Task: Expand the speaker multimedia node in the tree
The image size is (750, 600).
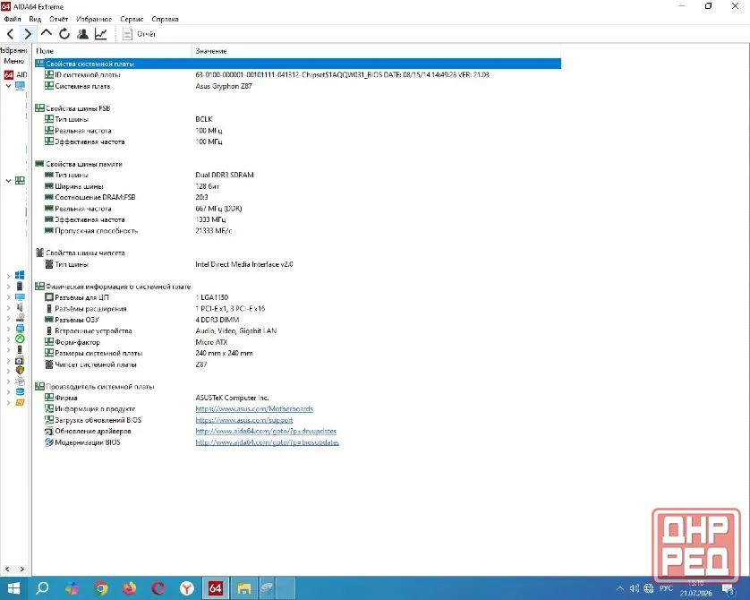Action: [8, 307]
